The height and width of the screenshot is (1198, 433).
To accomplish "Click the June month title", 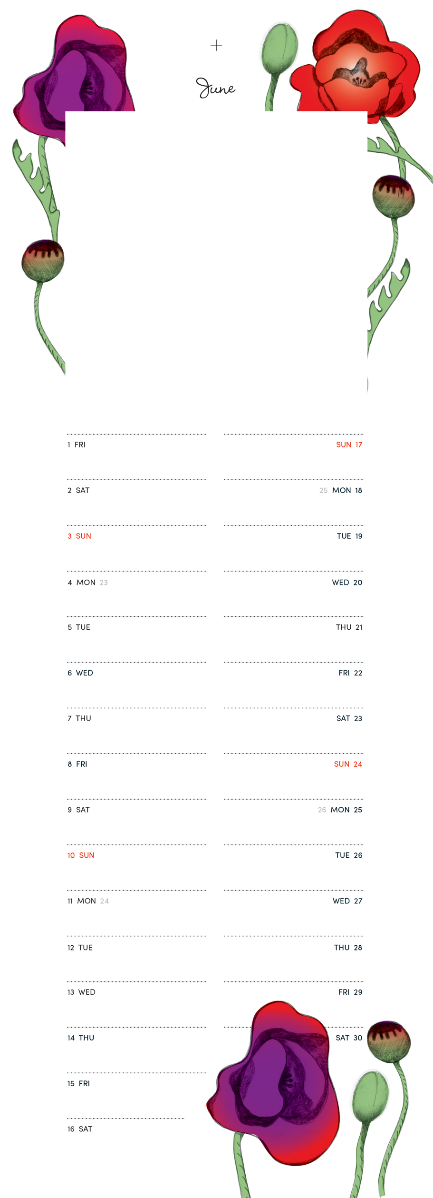I will [x=216, y=88].
